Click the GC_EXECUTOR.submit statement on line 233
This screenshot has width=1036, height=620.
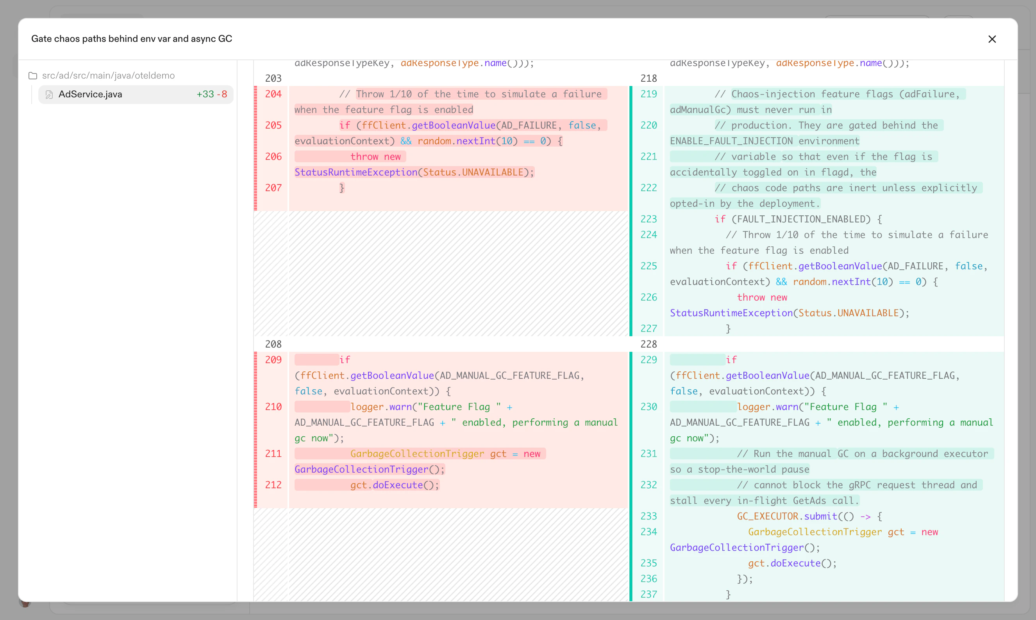click(x=808, y=516)
